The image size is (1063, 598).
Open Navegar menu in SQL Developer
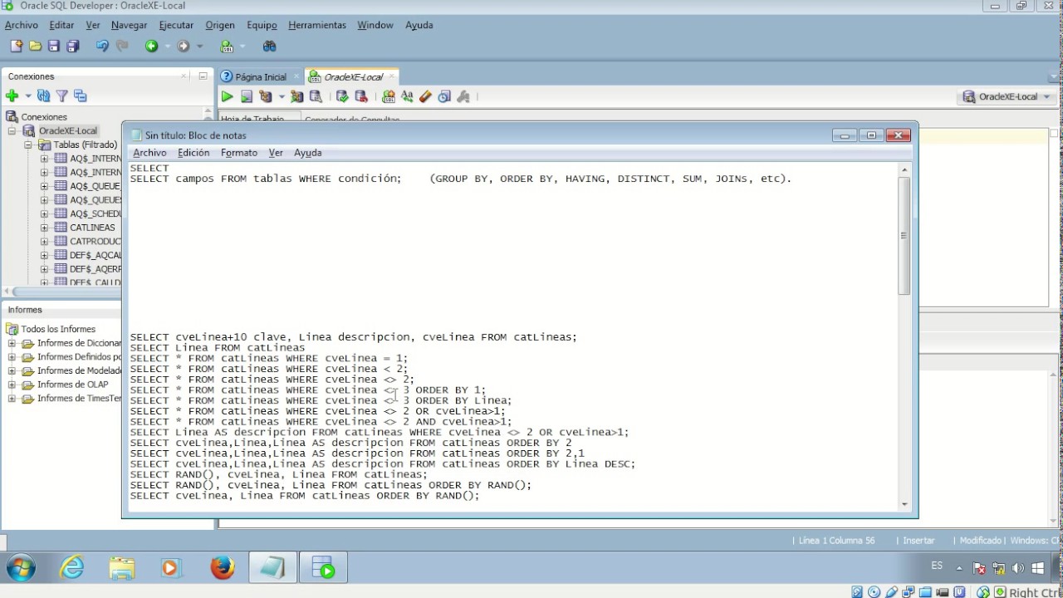click(x=129, y=25)
